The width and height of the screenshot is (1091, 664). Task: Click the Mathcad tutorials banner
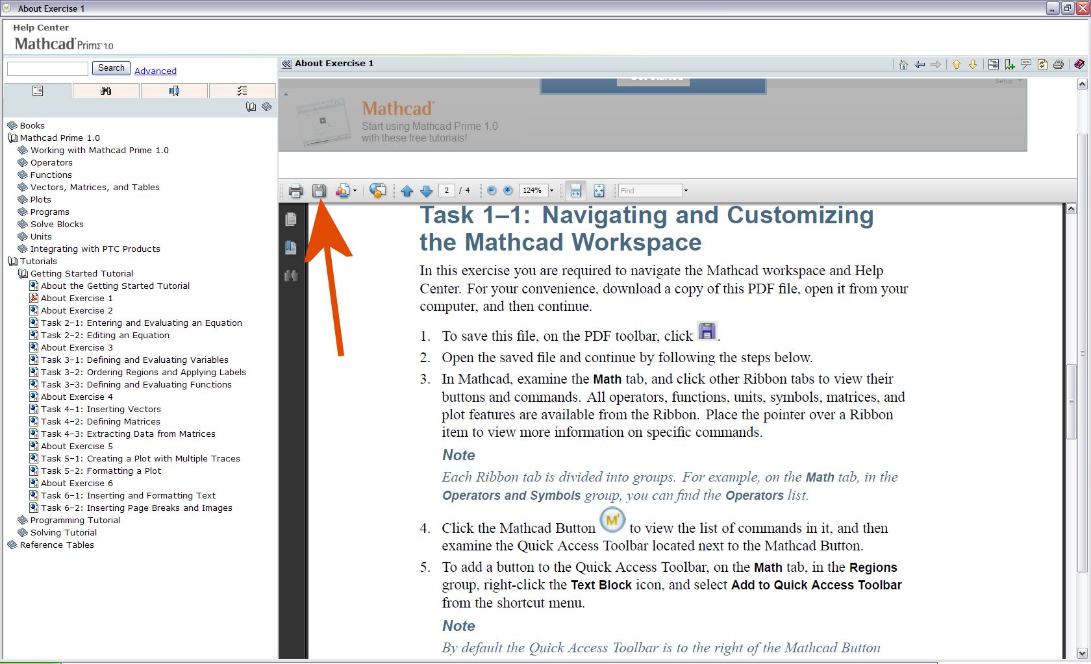point(653,115)
